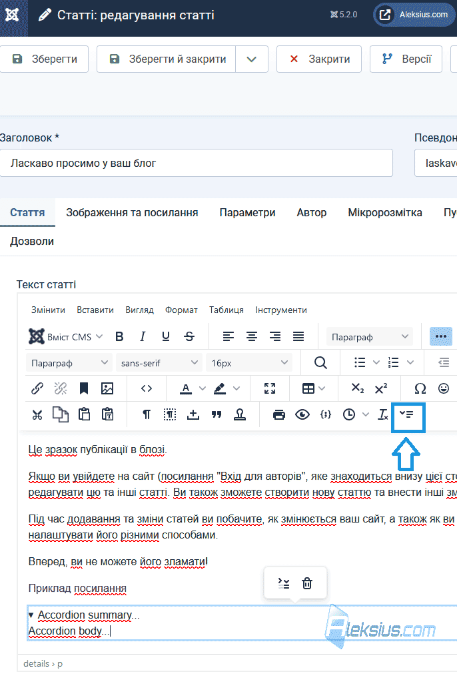Enter fullscreen editor mode
Image resolution: width=457 pixels, height=676 pixels.
coord(270,388)
